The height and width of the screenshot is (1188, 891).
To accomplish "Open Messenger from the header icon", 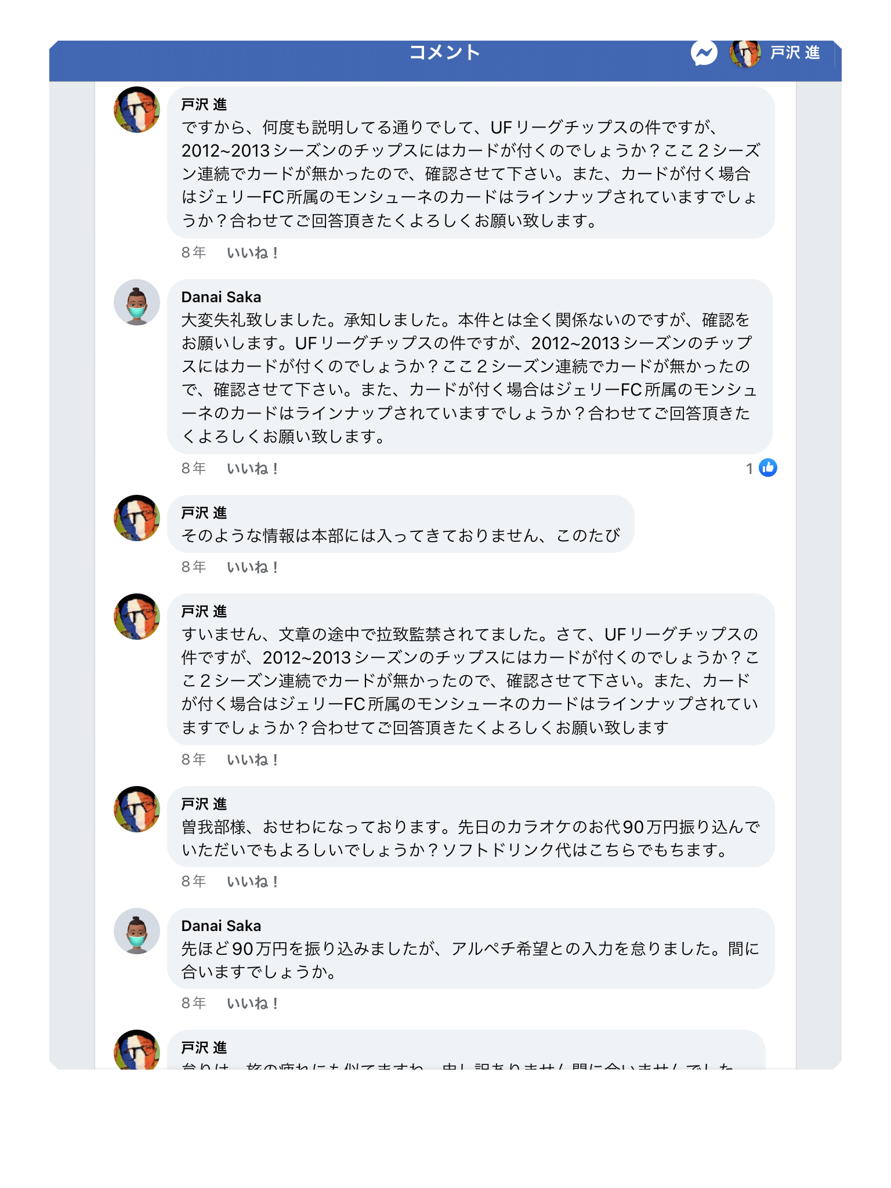I will click(704, 53).
